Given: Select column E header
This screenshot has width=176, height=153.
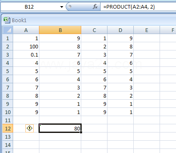Looking at the screenshot, I should click(146, 30).
